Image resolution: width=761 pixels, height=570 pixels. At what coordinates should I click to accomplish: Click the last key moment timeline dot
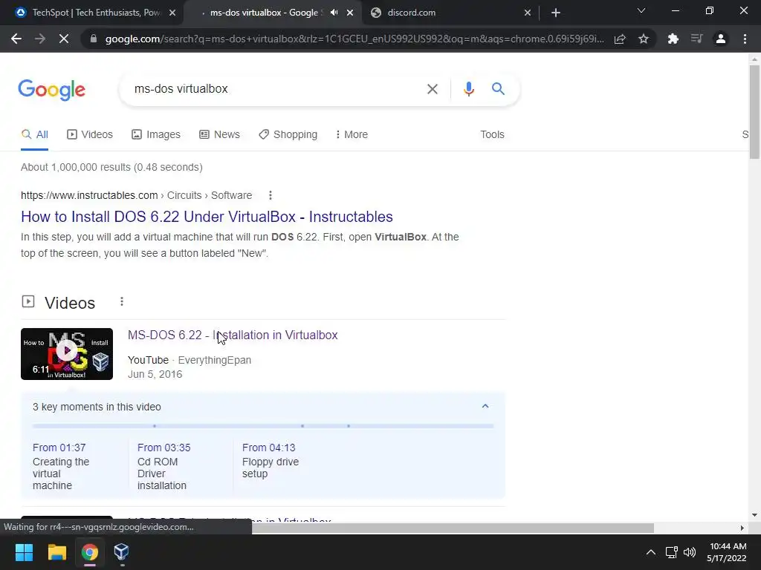pyautogui.click(x=349, y=426)
